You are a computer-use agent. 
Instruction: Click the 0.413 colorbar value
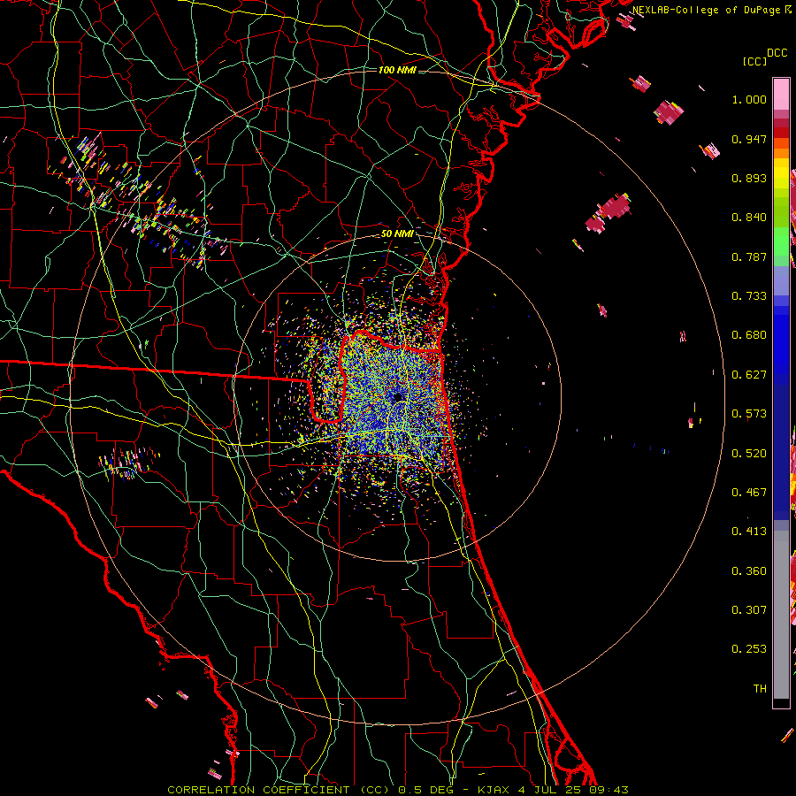coord(749,532)
